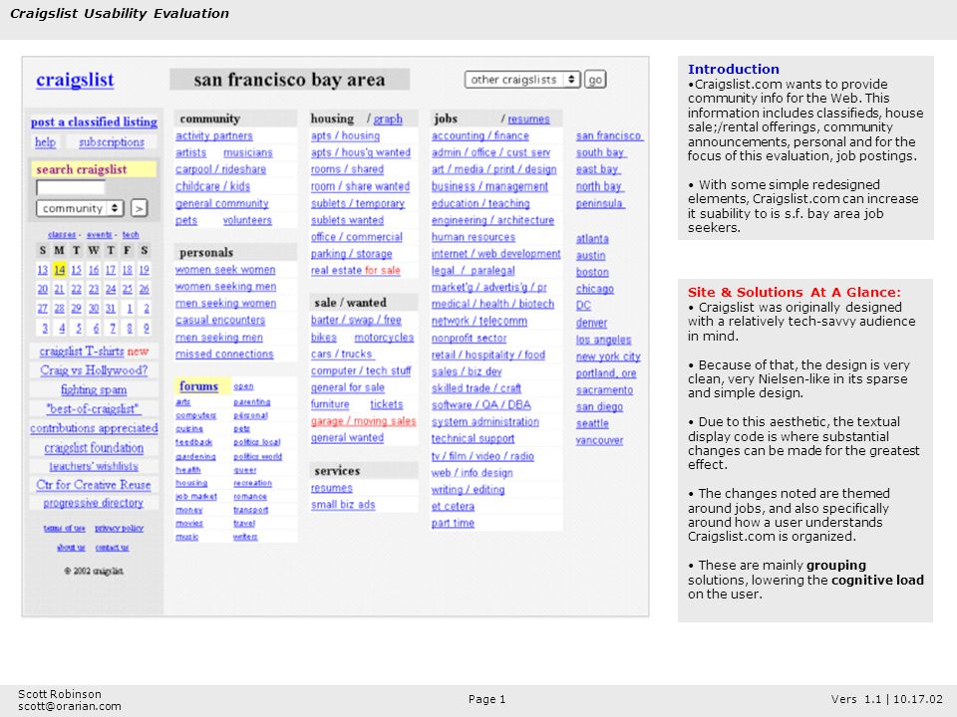Open the 'fighting spam' link
Screen dimensions: 957x717
pos(94,389)
